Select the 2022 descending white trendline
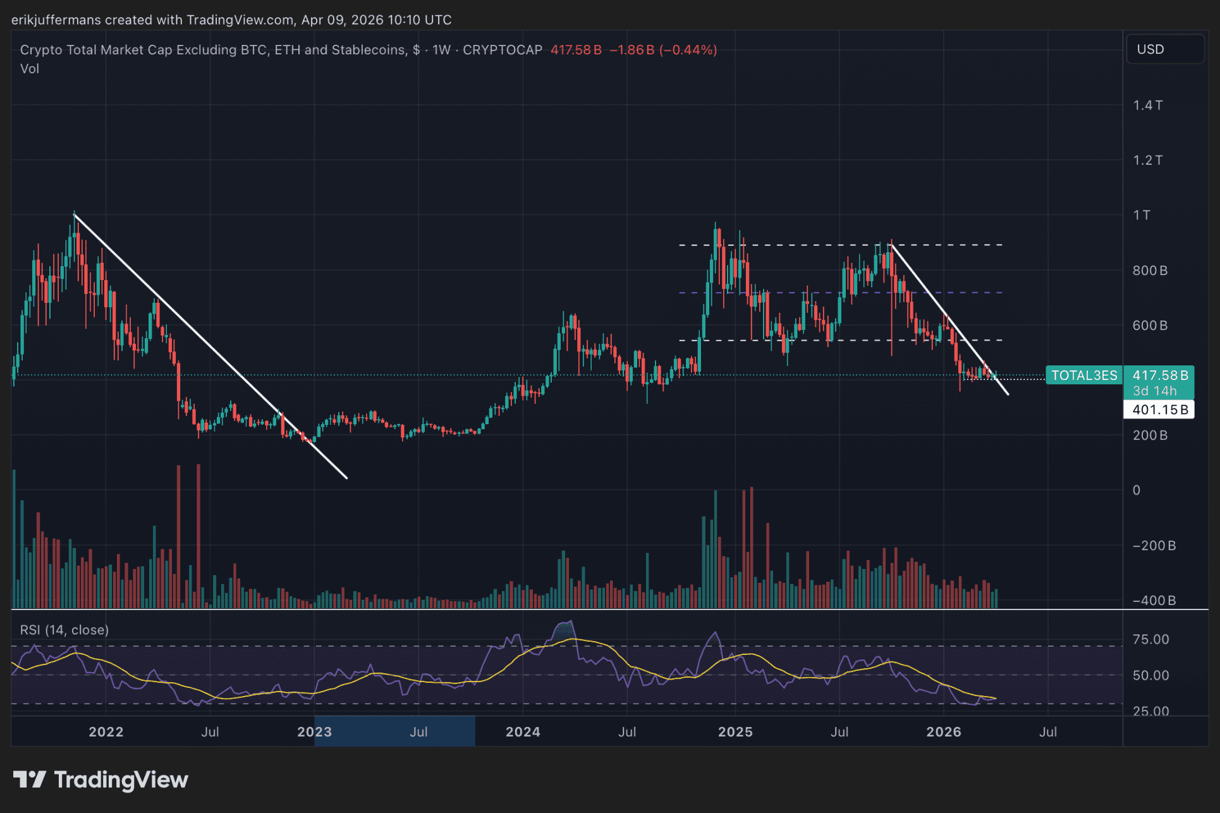 click(x=209, y=345)
